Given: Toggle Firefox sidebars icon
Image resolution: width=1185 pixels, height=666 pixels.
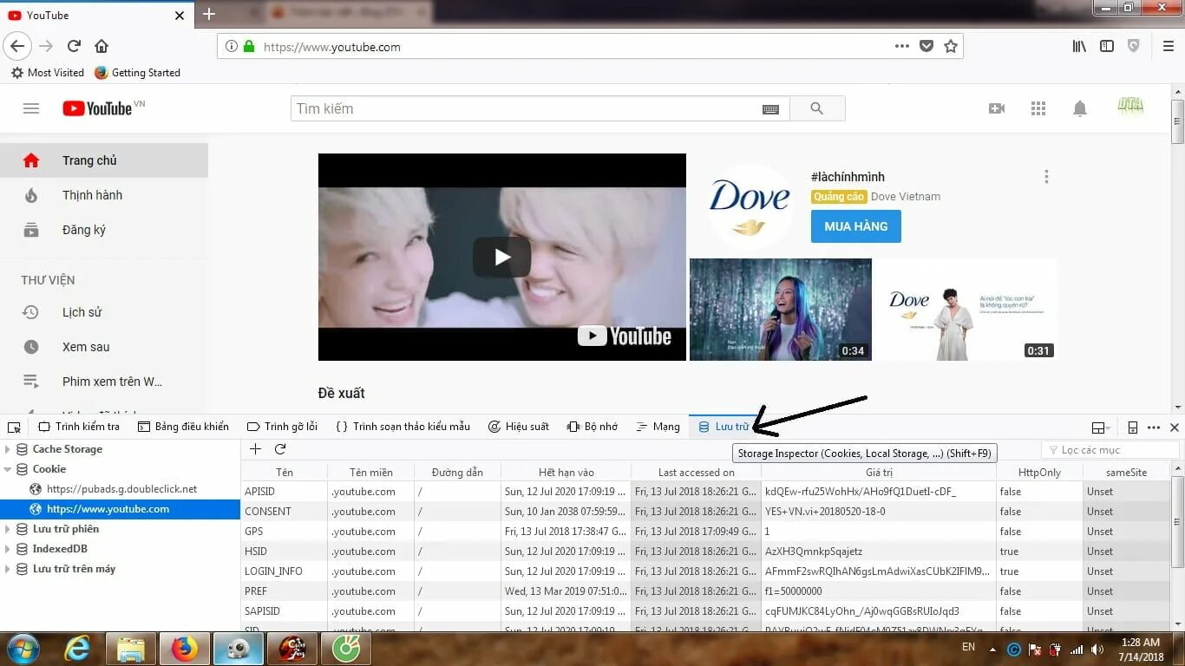Looking at the screenshot, I should 1107,46.
